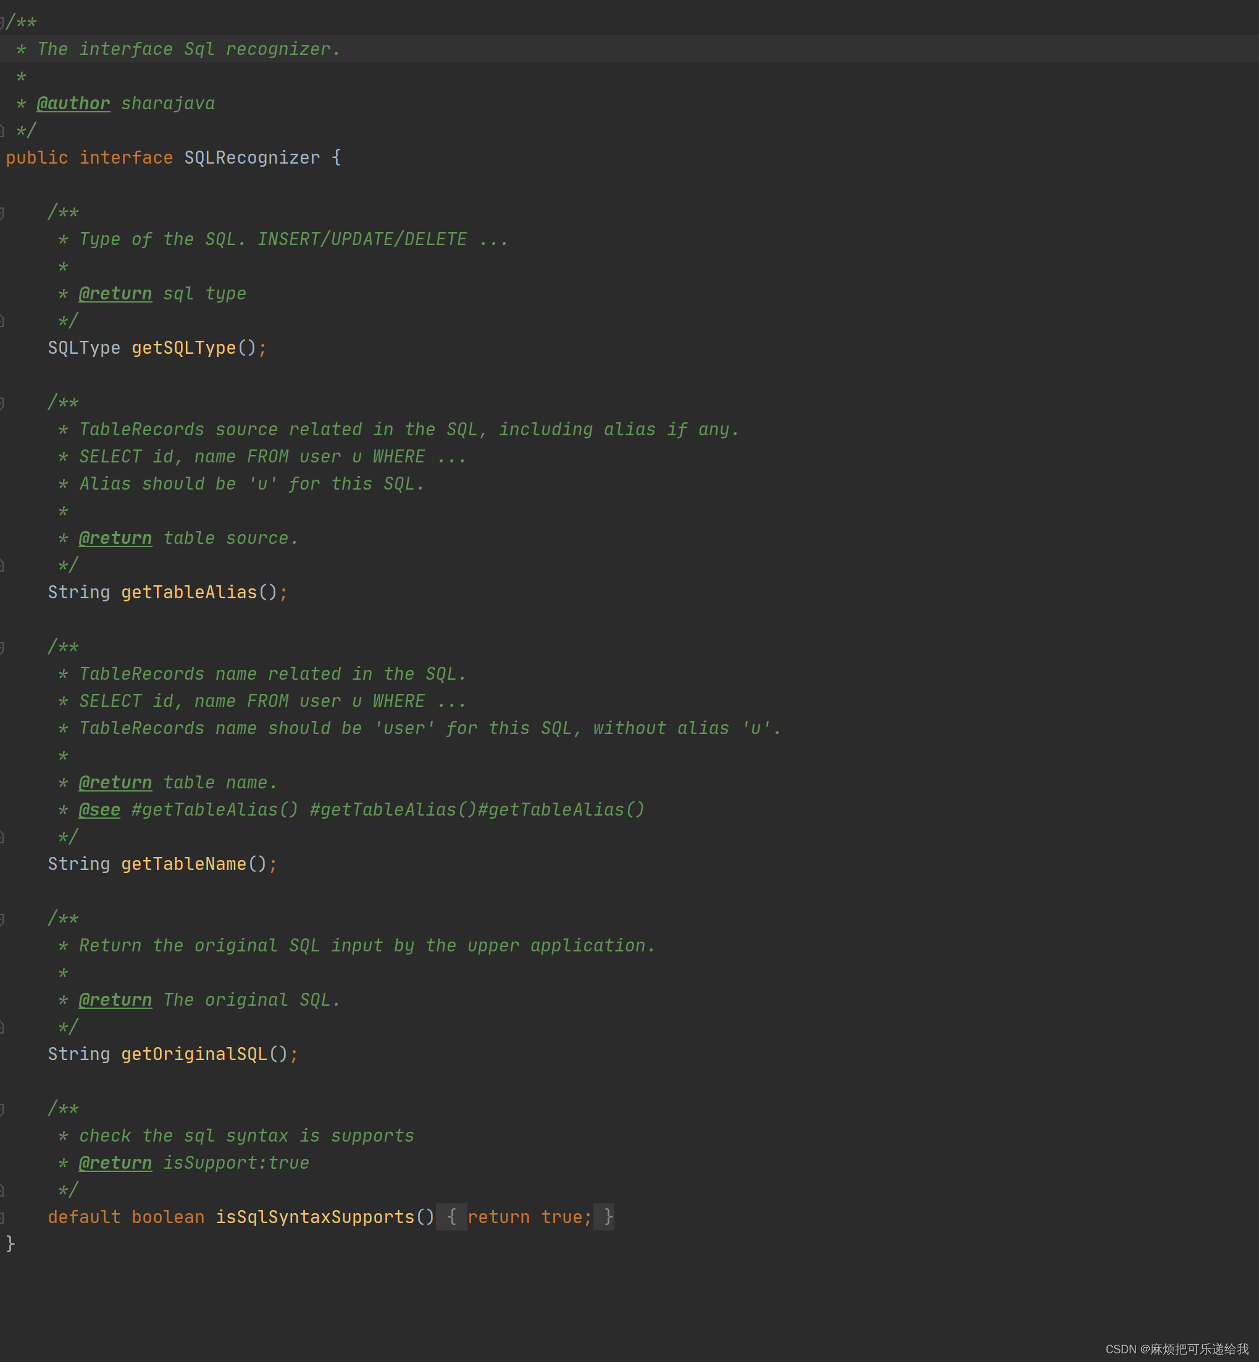Click the @return tag before 'isSupport:true'
The image size is (1259, 1362).
click(x=115, y=1163)
